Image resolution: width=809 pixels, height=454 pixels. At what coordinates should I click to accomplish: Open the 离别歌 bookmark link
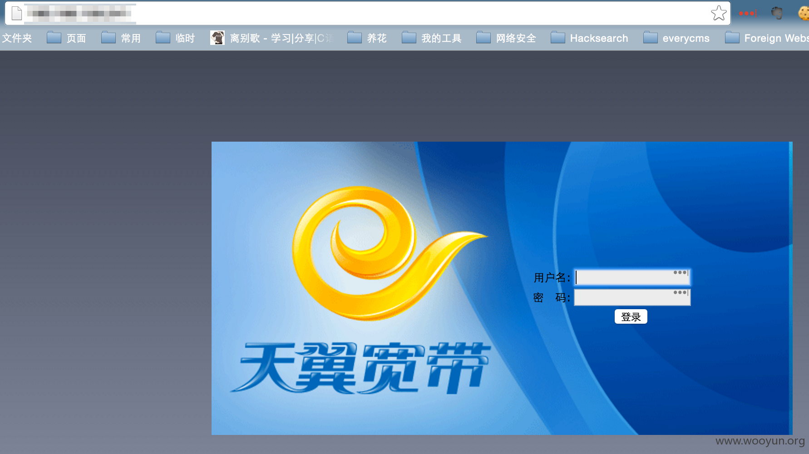pyautogui.click(x=271, y=38)
